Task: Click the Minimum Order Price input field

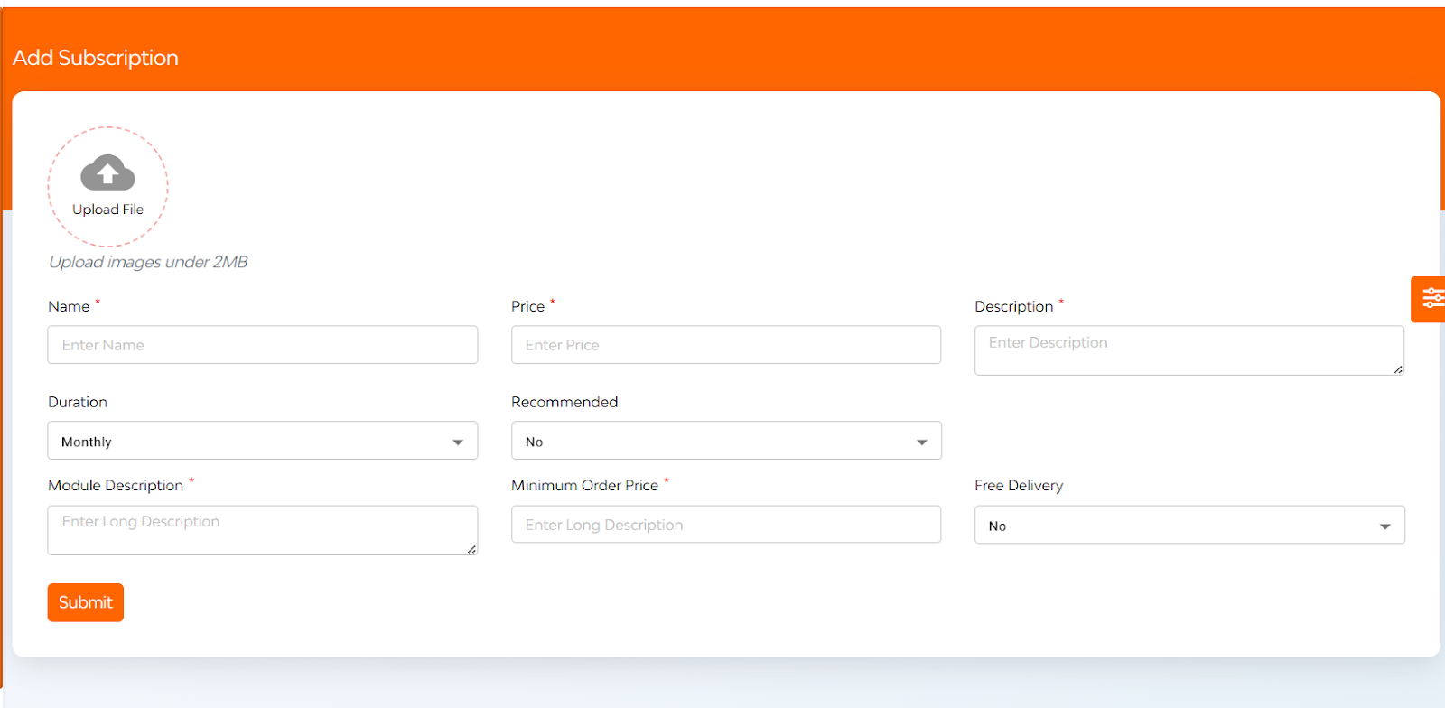Action: coord(726,525)
